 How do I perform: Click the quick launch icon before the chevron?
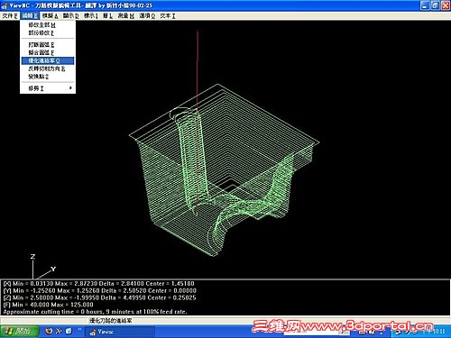(x=69, y=331)
